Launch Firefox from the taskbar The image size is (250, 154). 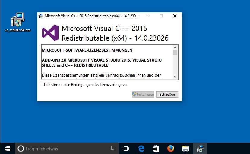[170, 149]
